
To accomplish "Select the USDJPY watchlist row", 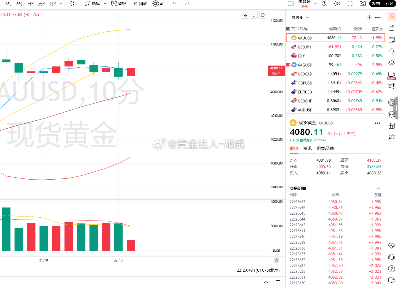I will coord(336,47).
